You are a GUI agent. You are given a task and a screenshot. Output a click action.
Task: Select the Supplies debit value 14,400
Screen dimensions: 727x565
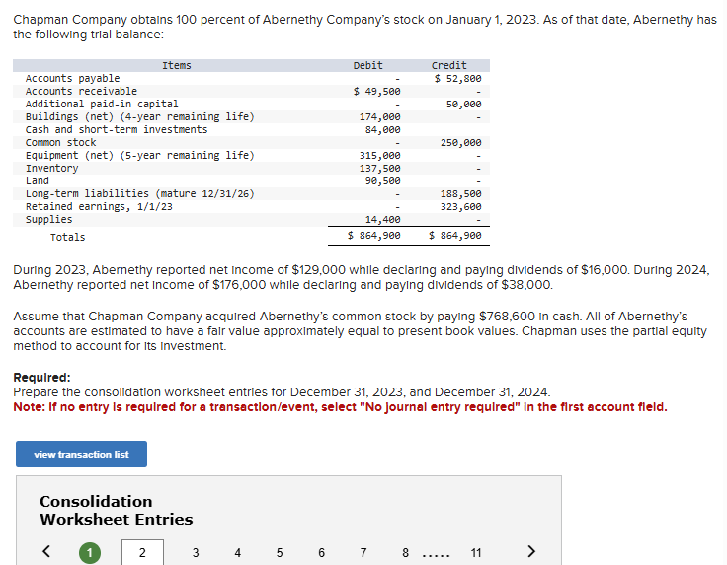pos(382,219)
